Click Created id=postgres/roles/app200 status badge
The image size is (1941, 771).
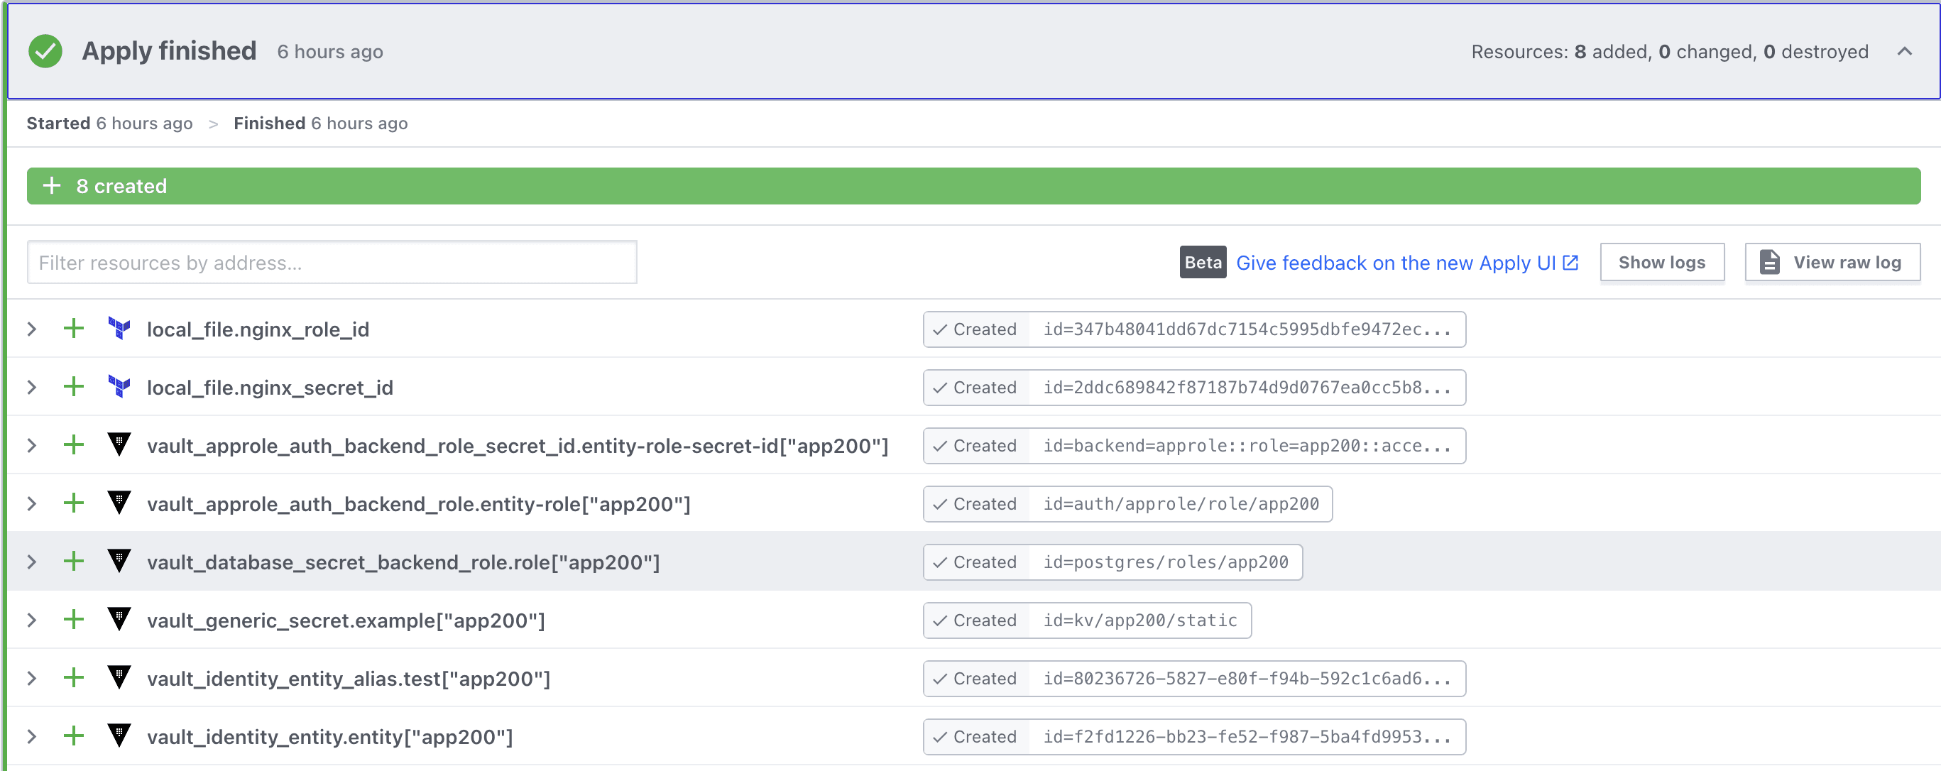[1112, 562]
